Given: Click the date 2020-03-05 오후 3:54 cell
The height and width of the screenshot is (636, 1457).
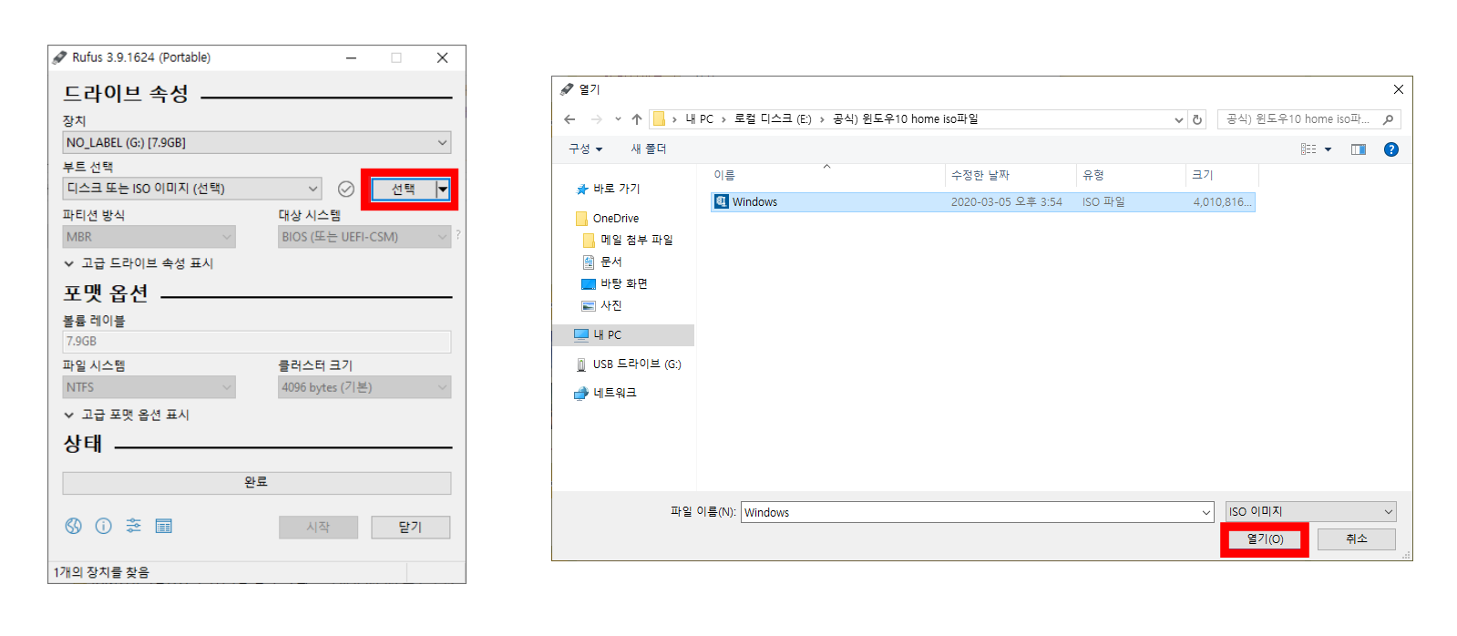Looking at the screenshot, I should coord(1007,202).
